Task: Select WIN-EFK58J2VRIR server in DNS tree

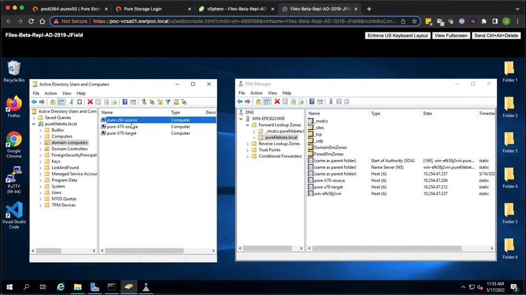Action: 268,119
